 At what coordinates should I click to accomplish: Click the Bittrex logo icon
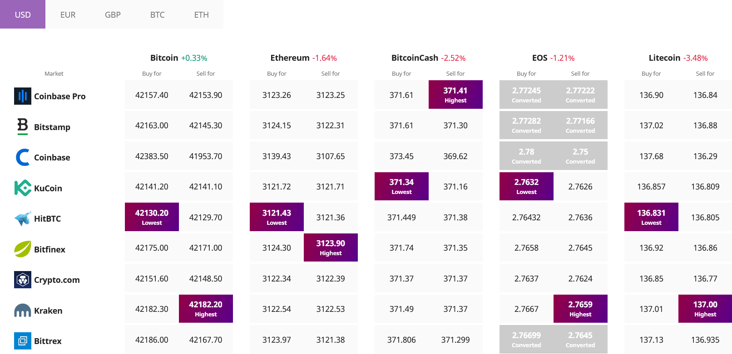pos(23,341)
